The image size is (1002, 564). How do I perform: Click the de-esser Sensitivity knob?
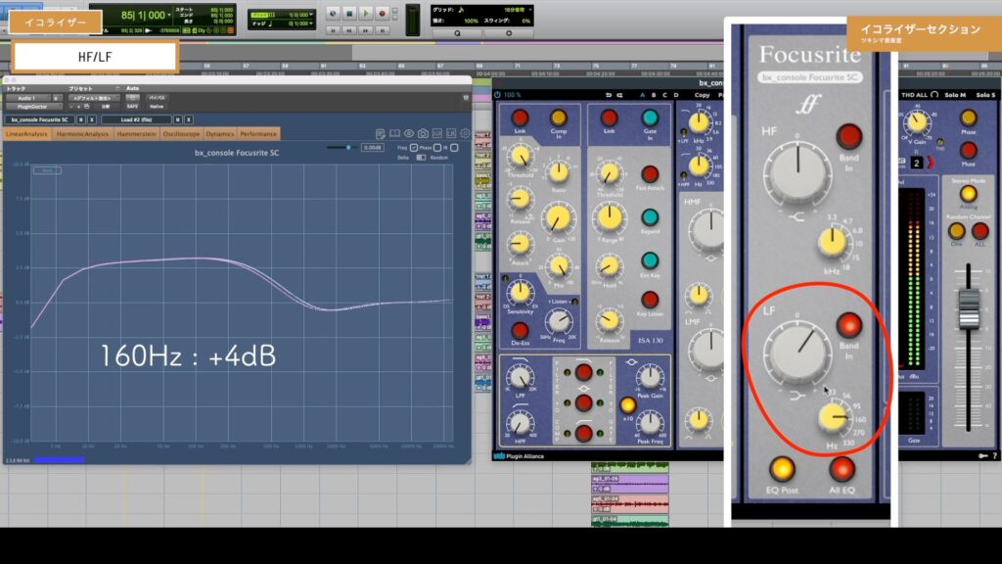coord(521,292)
